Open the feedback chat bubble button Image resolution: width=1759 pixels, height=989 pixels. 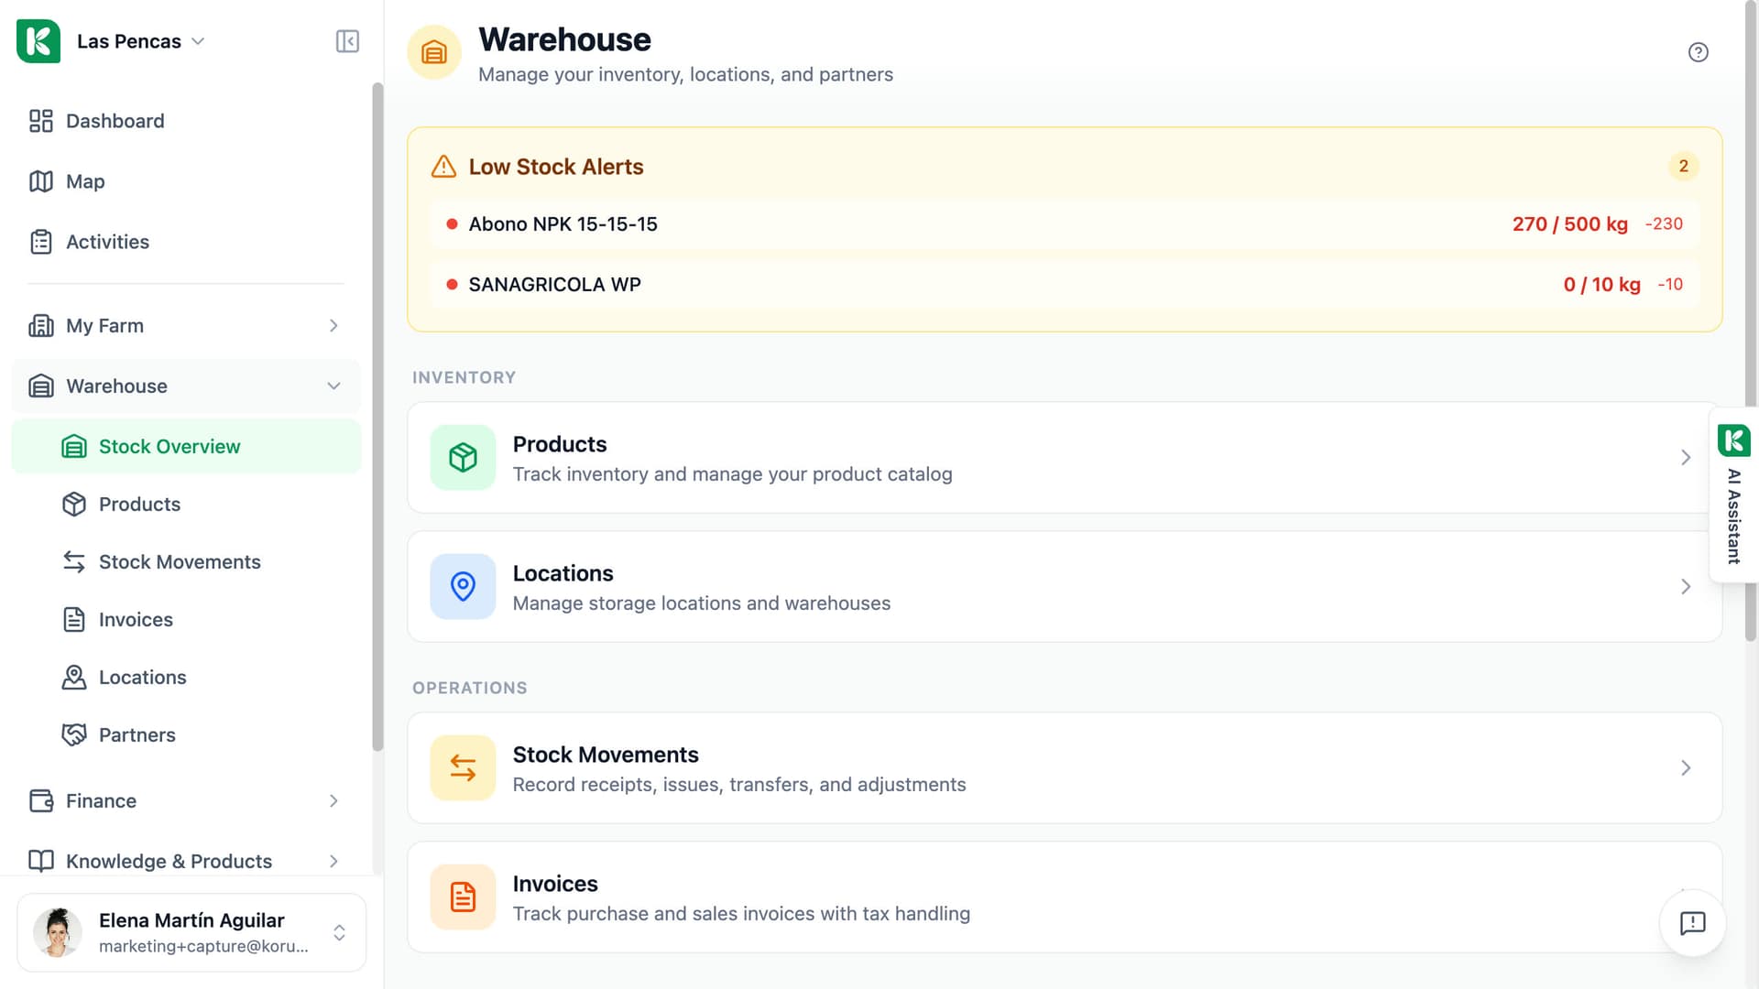pyautogui.click(x=1692, y=923)
